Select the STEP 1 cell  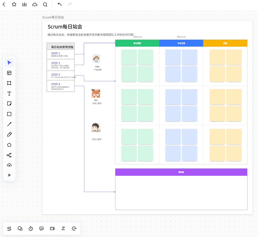61,54
